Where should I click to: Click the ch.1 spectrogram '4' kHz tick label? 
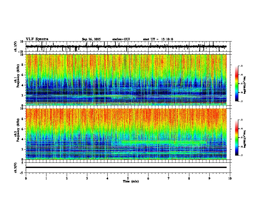pyautogui.click(x=23, y=85)
